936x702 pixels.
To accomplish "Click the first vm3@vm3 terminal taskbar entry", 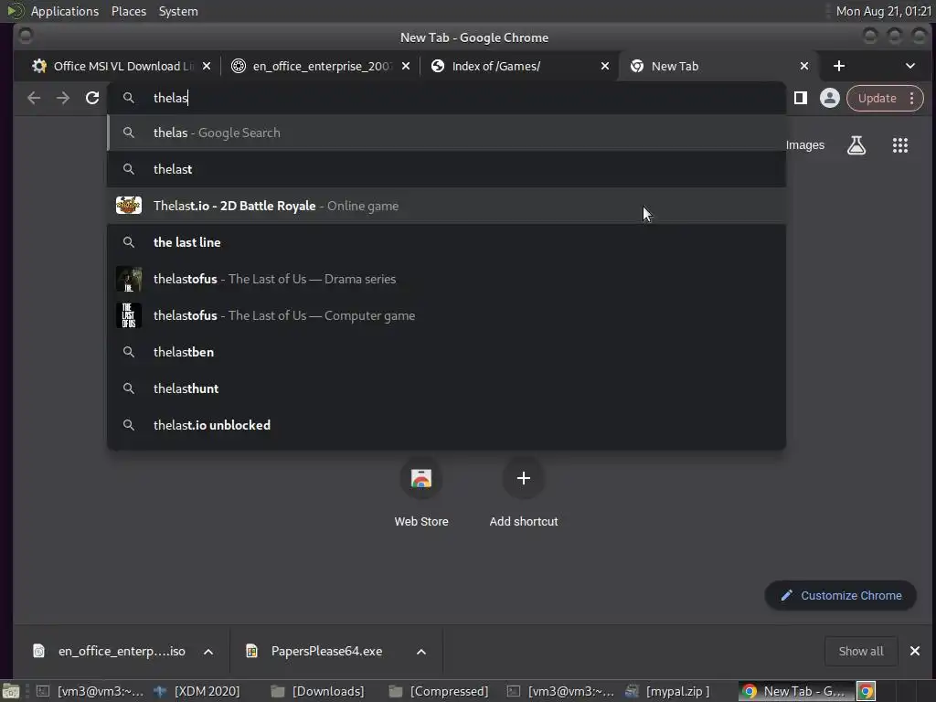I will coord(90,691).
